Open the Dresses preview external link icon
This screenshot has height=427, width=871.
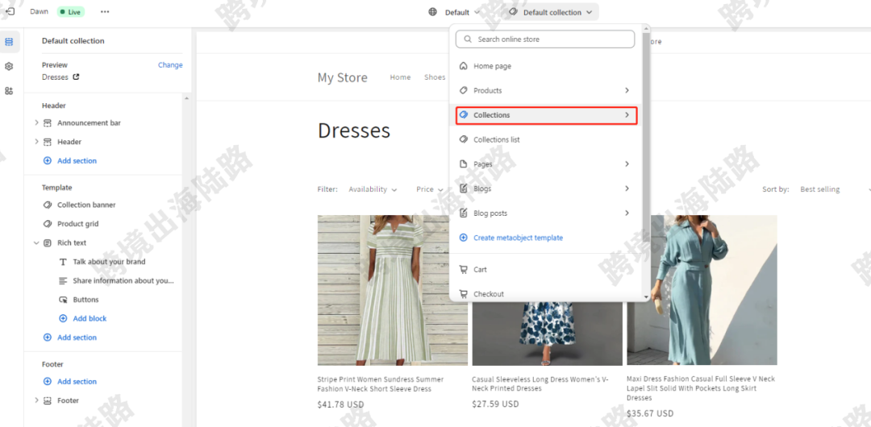pos(77,77)
